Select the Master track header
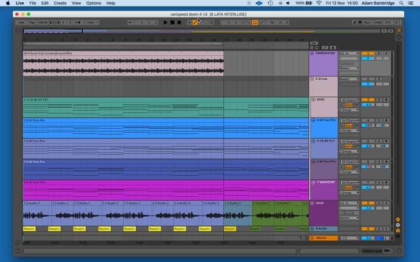This screenshot has height=262, width=420. pyautogui.click(x=324, y=238)
